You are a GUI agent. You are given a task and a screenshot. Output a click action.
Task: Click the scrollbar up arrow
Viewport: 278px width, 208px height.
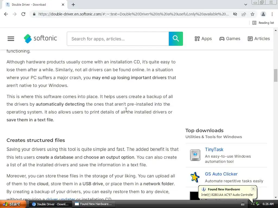pos(276,30)
